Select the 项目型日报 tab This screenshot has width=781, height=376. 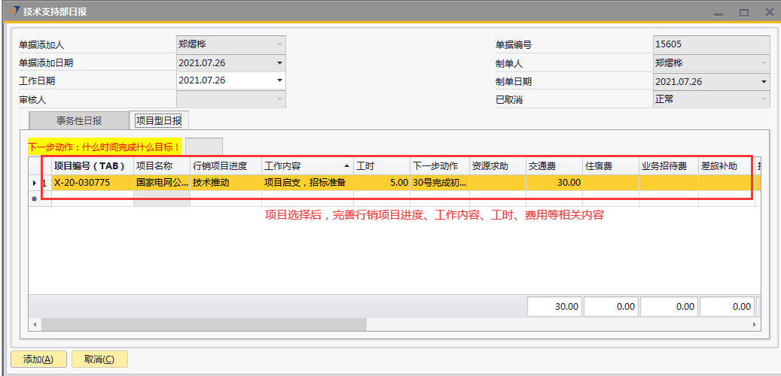(159, 120)
